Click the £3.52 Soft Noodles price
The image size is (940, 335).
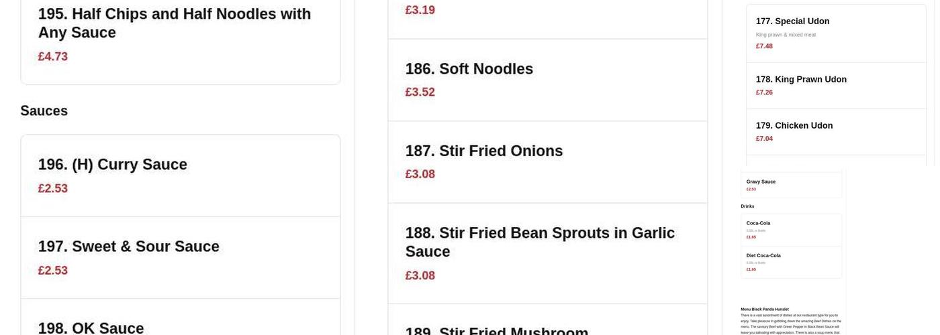click(x=420, y=92)
